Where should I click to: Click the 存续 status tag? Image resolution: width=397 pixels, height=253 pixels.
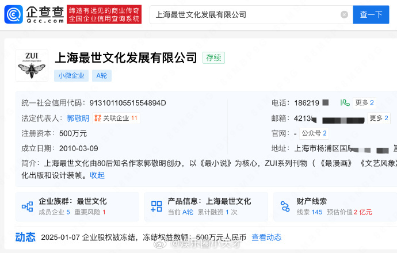point(213,57)
